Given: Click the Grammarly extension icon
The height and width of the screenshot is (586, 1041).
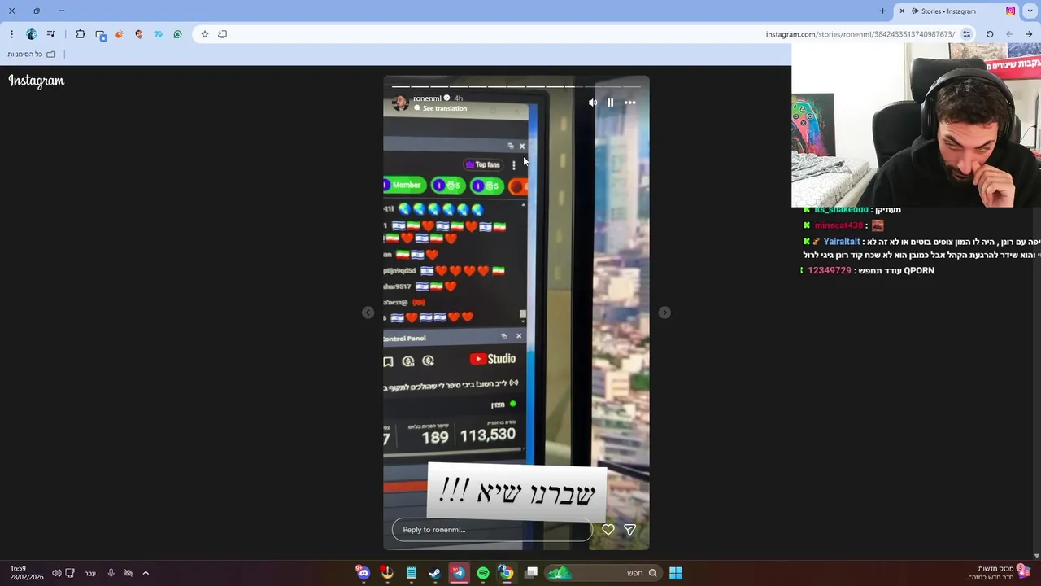Looking at the screenshot, I should [178, 34].
